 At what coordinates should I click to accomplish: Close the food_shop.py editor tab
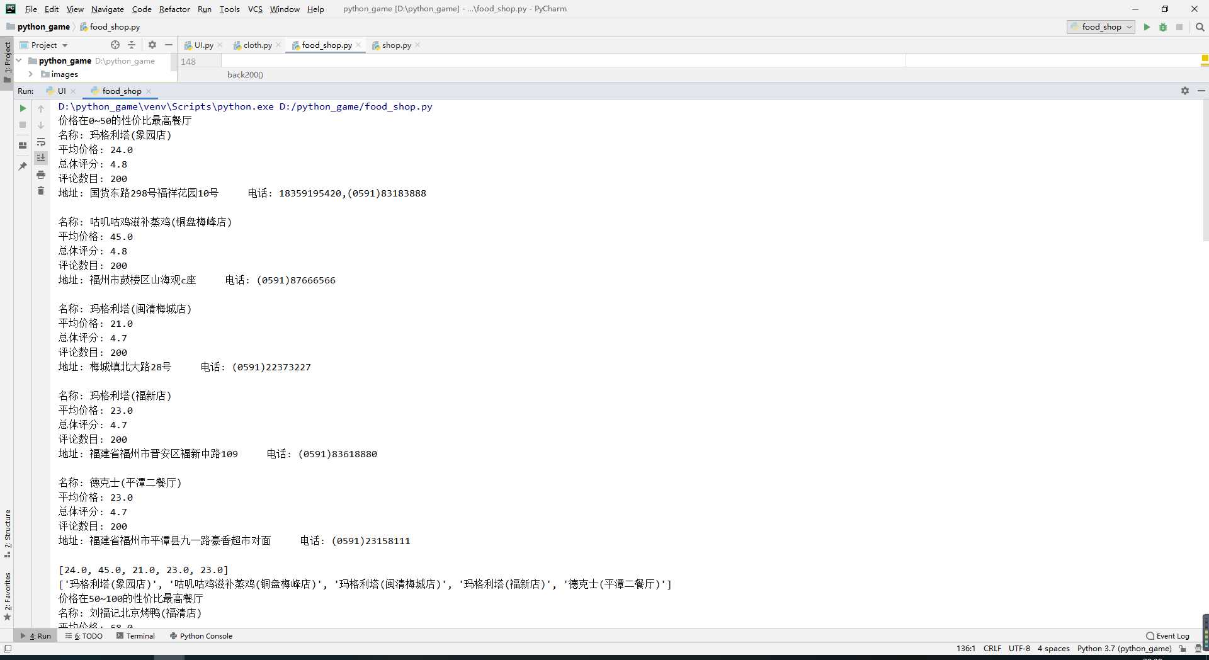click(x=358, y=45)
